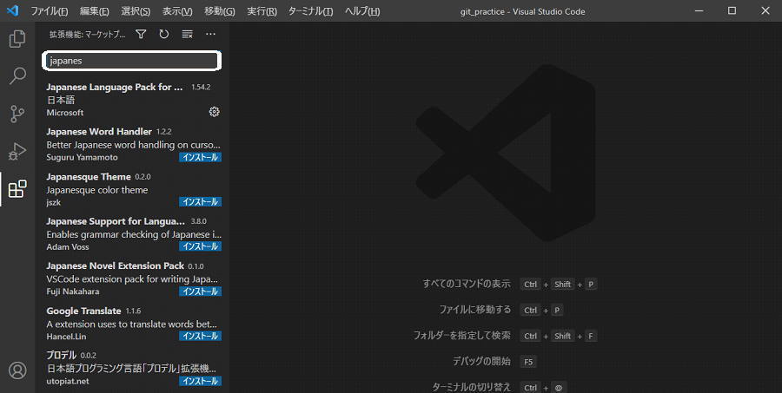Screen dimensions: 782x393
Task: Open the Run and Debug view
Action: tap(17, 151)
